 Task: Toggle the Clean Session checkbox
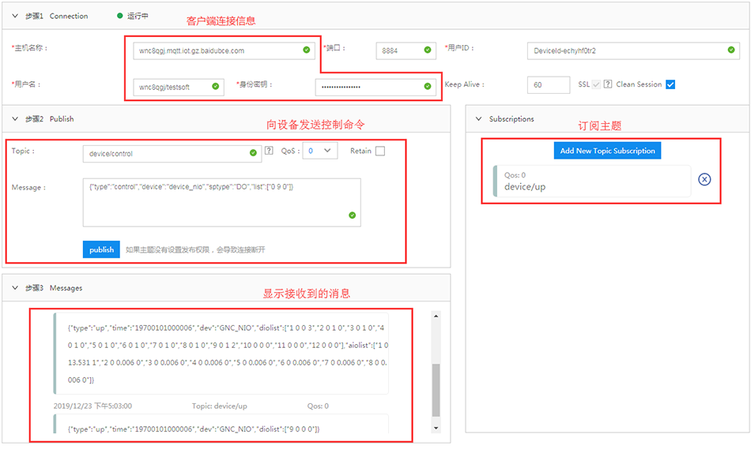pos(670,84)
